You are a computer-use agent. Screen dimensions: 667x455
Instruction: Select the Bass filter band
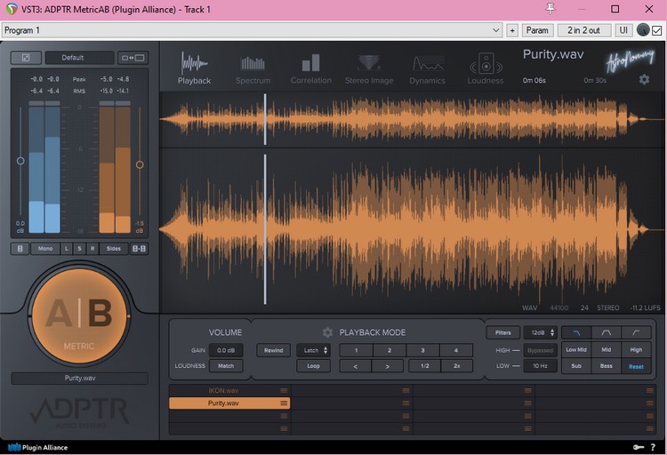607,366
